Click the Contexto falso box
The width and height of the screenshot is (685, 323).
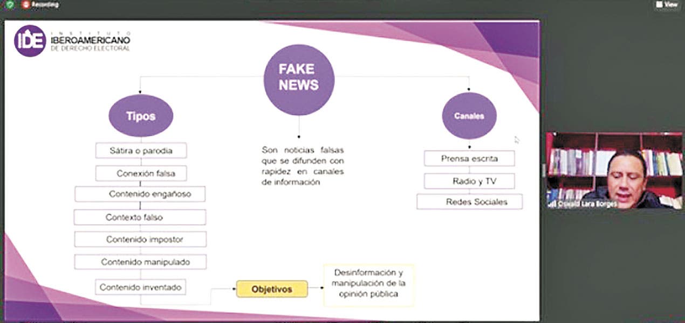(140, 217)
